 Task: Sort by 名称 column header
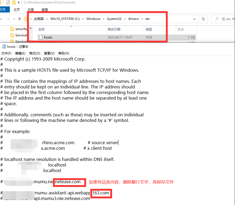[41, 29]
